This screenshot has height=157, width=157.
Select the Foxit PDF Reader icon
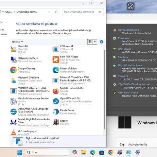[56, 60]
